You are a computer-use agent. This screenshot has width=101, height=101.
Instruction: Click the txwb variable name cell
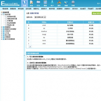(44, 40)
